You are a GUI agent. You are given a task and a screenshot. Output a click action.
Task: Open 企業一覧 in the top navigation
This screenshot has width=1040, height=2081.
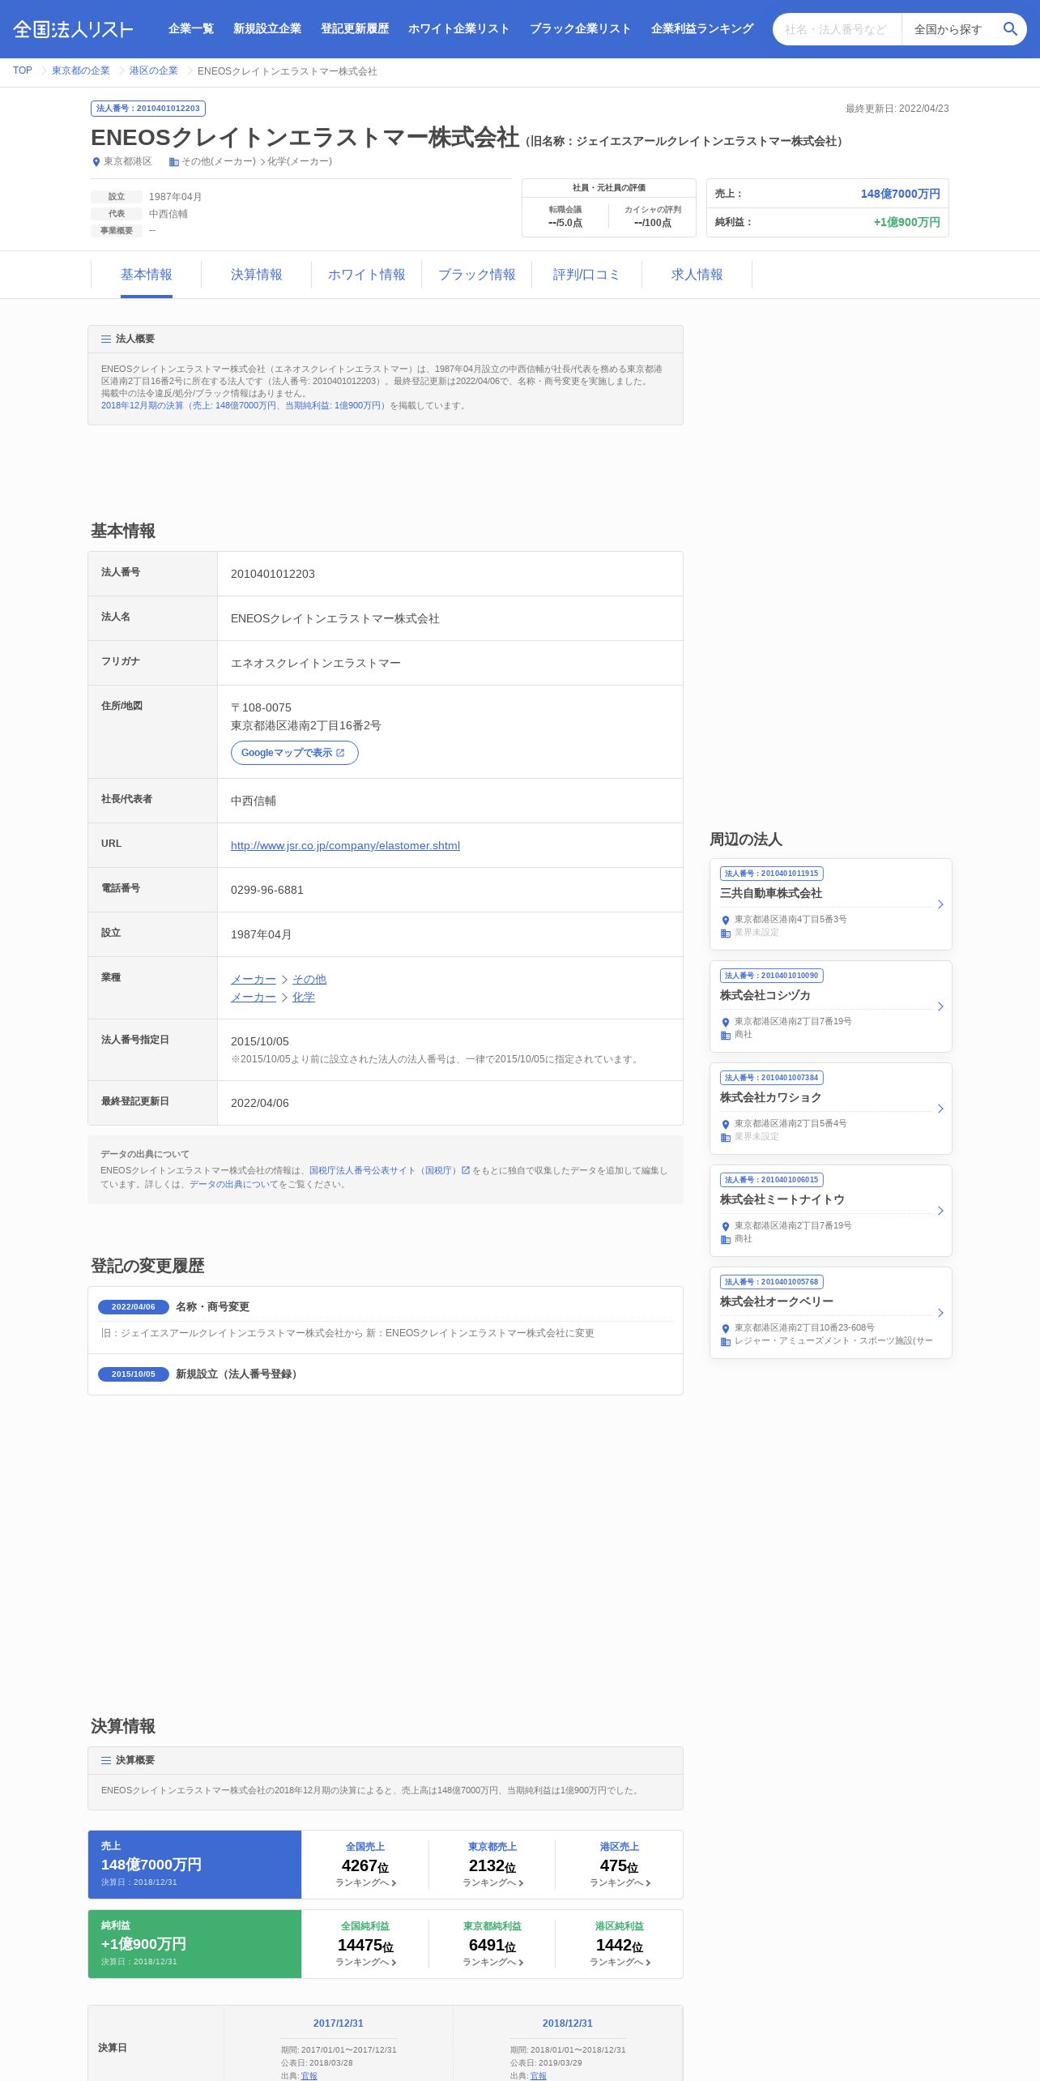click(191, 28)
